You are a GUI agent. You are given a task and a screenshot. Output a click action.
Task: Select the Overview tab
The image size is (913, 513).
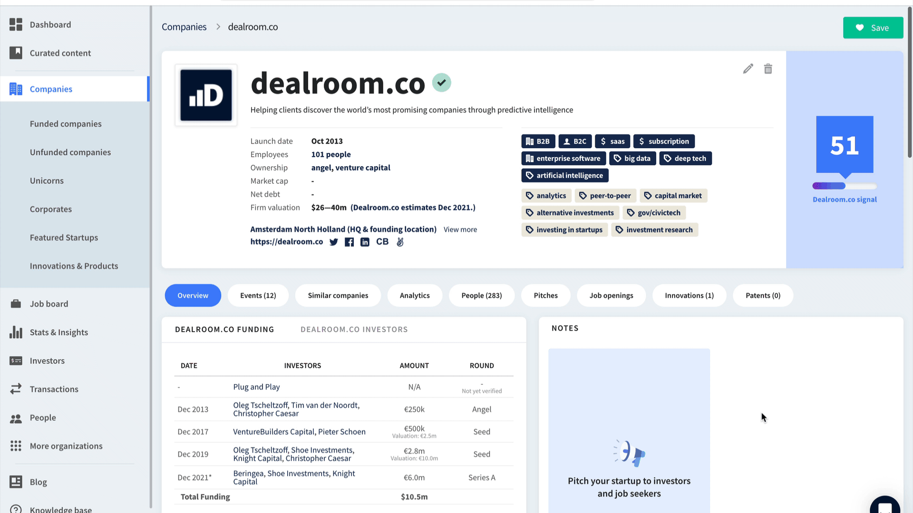(x=193, y=295)
